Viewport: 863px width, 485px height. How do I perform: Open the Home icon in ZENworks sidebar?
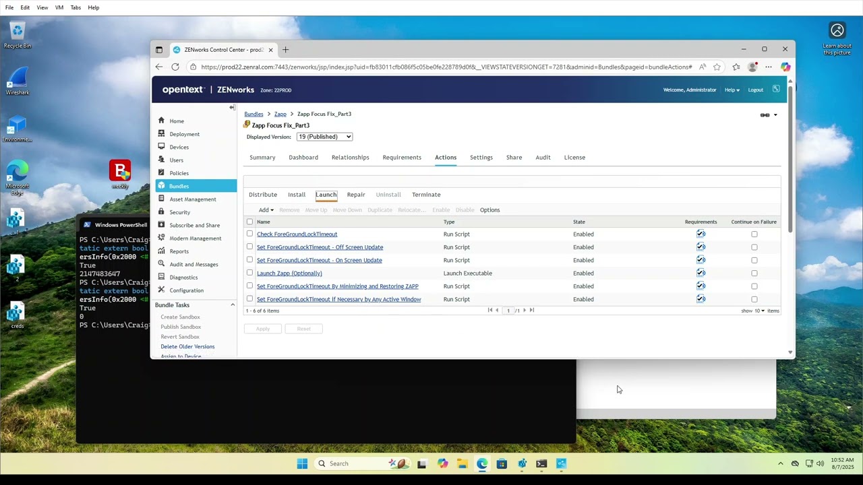pyautogui.click(x=161, y=121)
